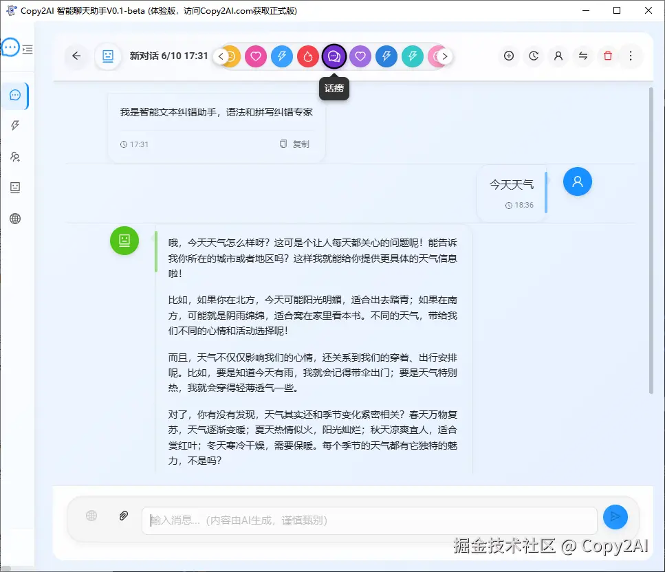Open the globe sidebar tab
This screenshot has height=572, width=665.
pyautogui.click(x=15, y=219)
